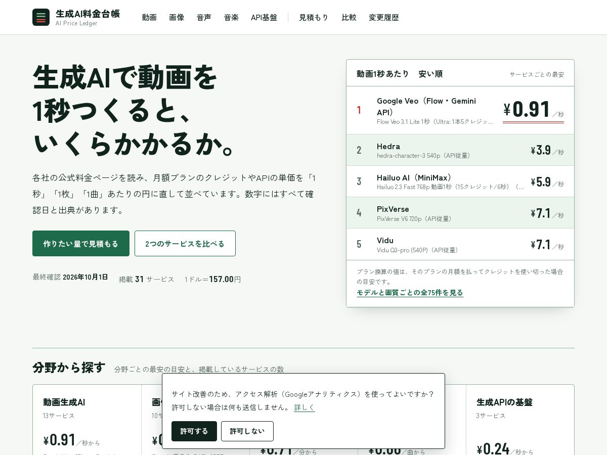This screenshot has height=455, width=607.
Task: Click the ¥0.91 price for Google Veo
Action: pyautogui.click(x=533, y=110)
